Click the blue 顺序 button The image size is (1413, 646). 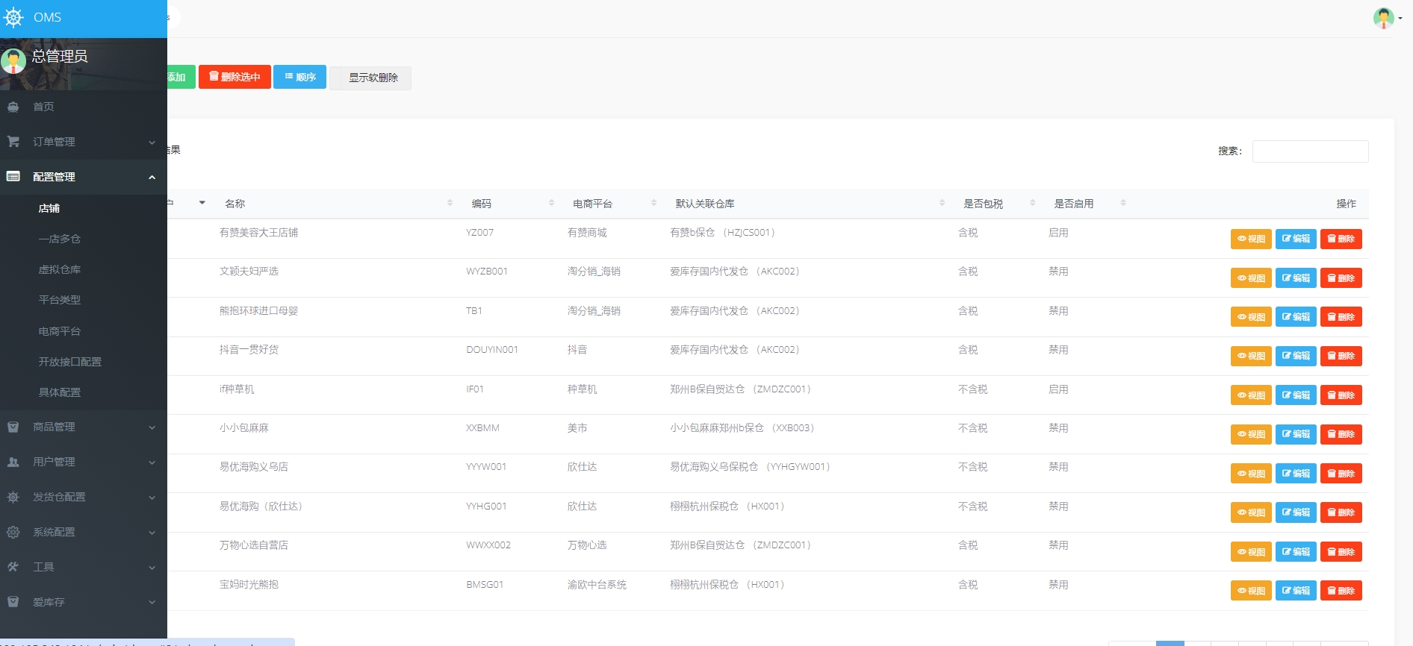299,77
